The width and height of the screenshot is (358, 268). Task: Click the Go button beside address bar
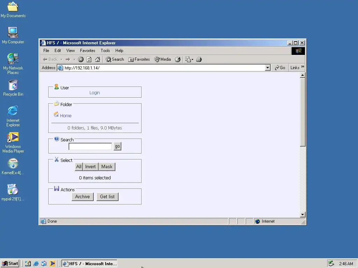[280, 68]
